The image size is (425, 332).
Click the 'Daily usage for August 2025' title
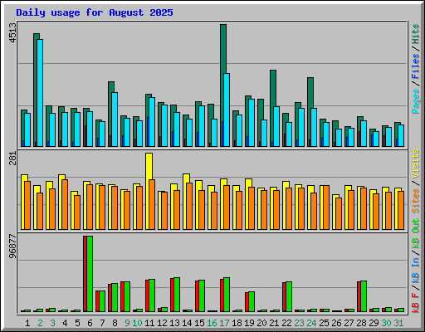[95, 12]
